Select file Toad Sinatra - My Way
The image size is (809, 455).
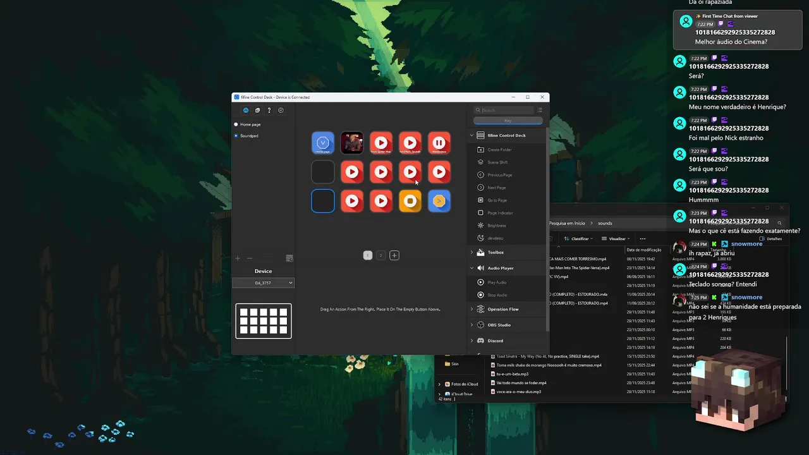pos(546,356)
